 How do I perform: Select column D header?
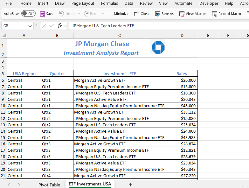182,35
